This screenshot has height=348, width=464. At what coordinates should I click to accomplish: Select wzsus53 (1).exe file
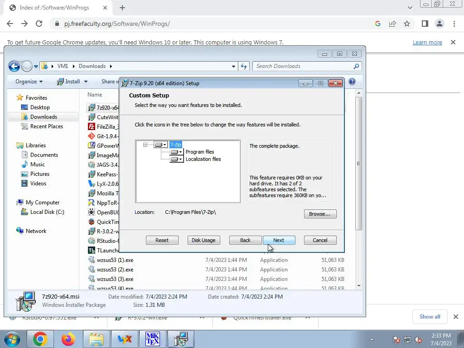[115, 260]
